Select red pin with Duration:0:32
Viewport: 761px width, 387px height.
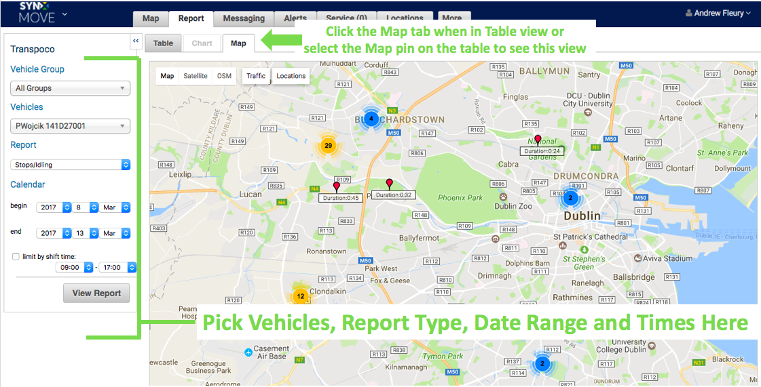(x=389, y=184)
